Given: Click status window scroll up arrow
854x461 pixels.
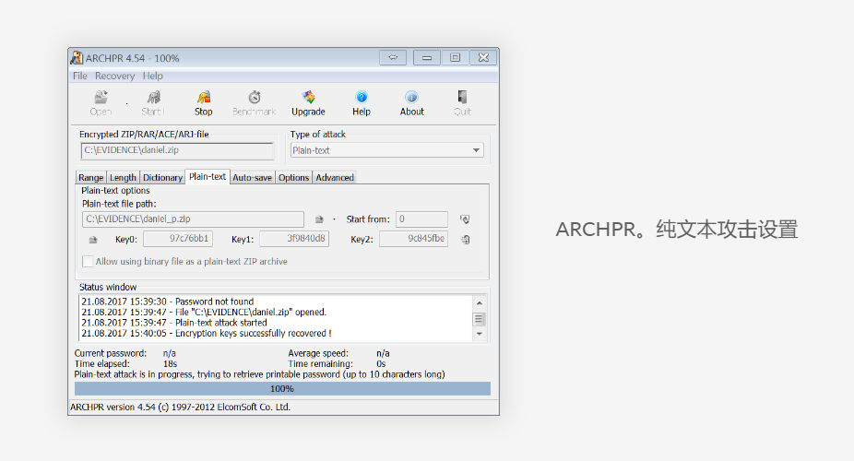Looking at the screenshot, I should click(x=480, y=302).
